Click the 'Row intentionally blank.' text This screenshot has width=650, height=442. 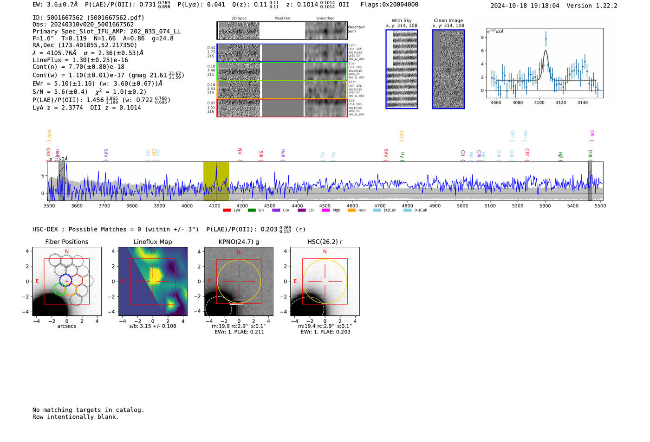(x=76, y=417)
